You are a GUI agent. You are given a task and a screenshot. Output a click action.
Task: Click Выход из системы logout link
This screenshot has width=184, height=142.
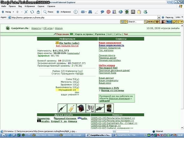(x=113, y=90)
